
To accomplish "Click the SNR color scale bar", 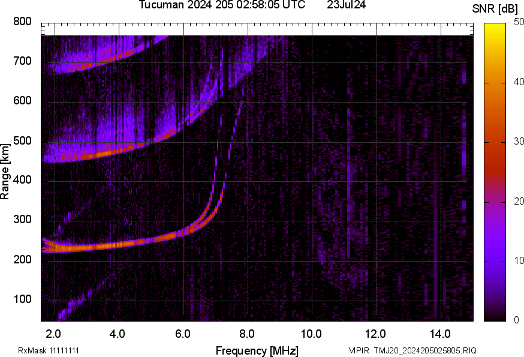I will coord(495,172).
